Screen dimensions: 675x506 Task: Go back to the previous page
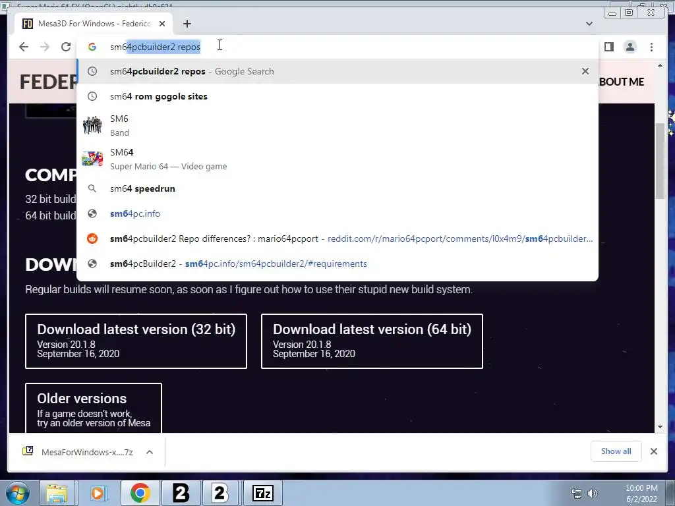pos(24,47)
